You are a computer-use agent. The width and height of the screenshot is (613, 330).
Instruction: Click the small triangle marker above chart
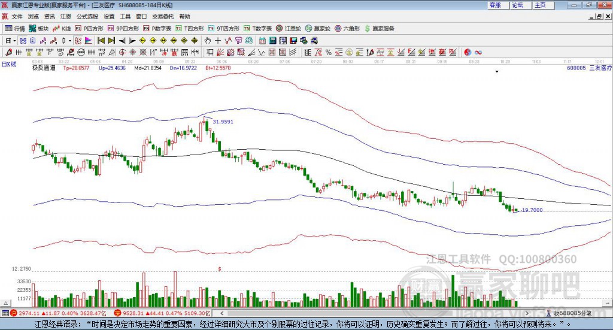pyautogui.click(x=497, y=72)
